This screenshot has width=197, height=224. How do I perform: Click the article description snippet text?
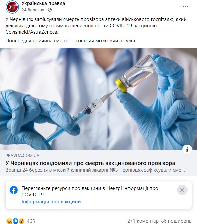[95, 170]
